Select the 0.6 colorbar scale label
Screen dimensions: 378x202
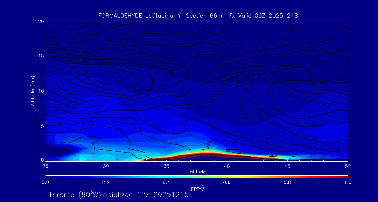point(227,182)
